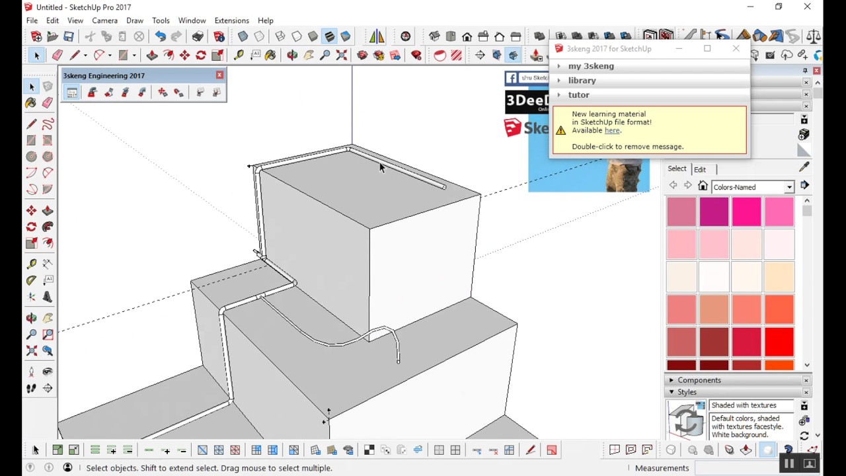Activate the Walk tool footprints icon
Image resolution: width=846 pixels, height=476 pixels.
click(31, 388)
